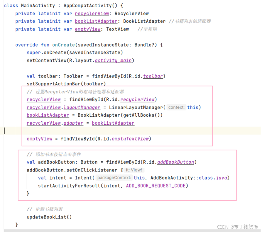Image resolution: width=261 pixels, height=232 pixels.
Task: Click the 'context:' inlay hint
Action: pos(176,107)
